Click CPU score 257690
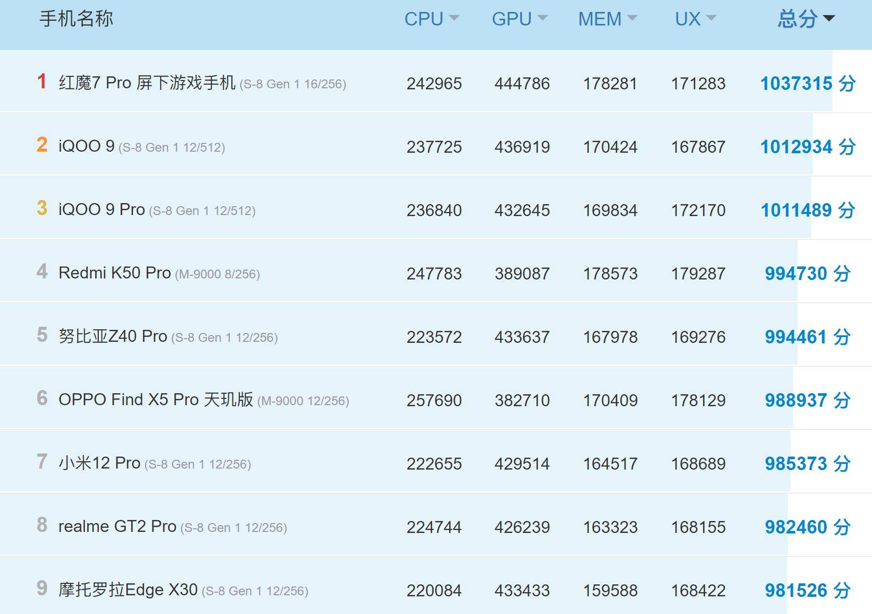The image size is (872, 614). click(x=434, y=401)
